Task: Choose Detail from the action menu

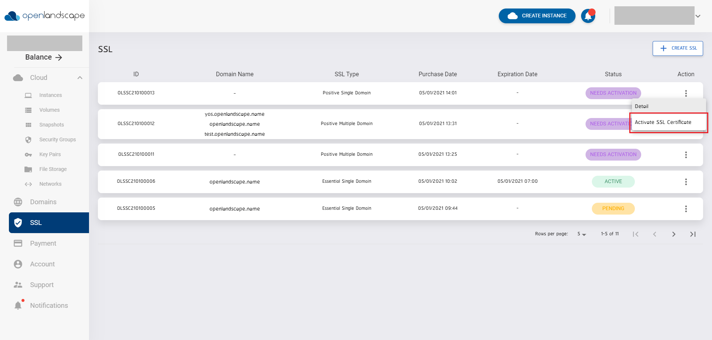Action: [642, 106]
